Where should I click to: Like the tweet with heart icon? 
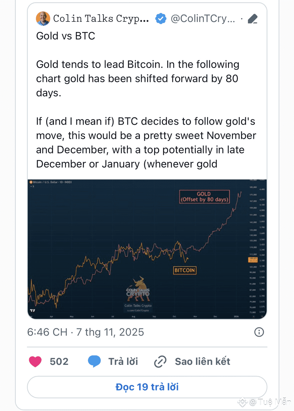(x=35, y=362)
